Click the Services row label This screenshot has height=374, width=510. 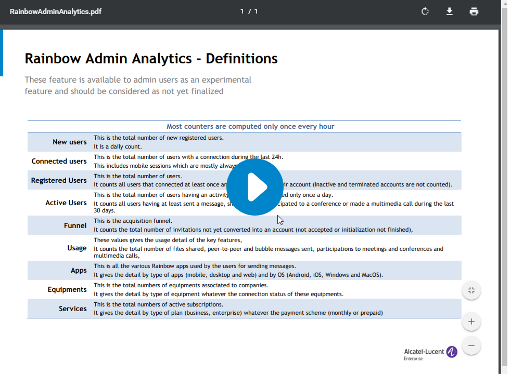pyautogui.click(x=72, y=309)
